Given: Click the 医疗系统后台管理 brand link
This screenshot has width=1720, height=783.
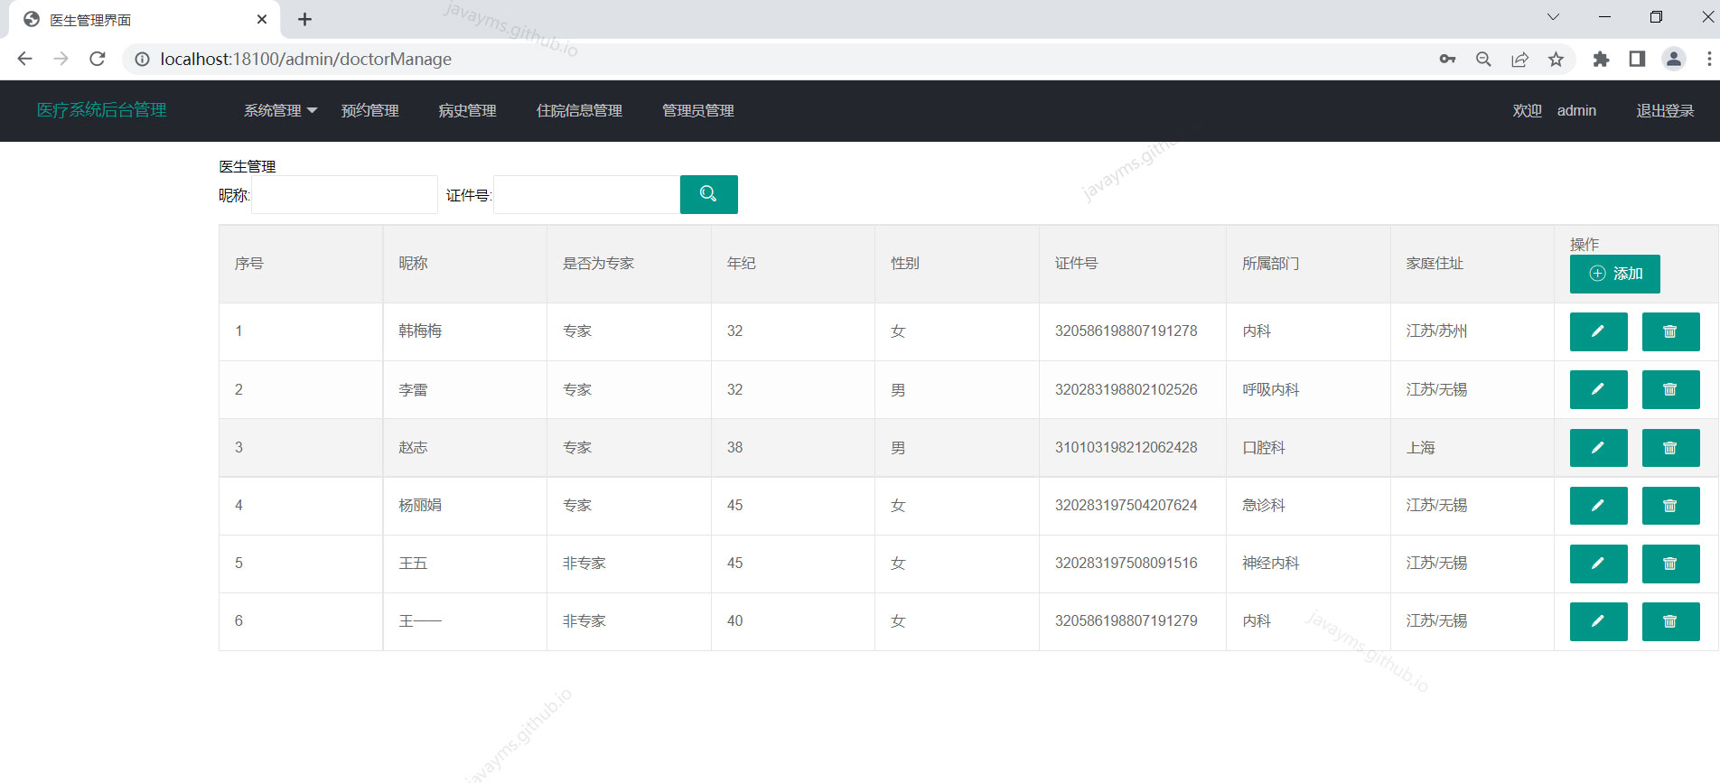Looking at the screenshot, I should [x=101, y=110].
